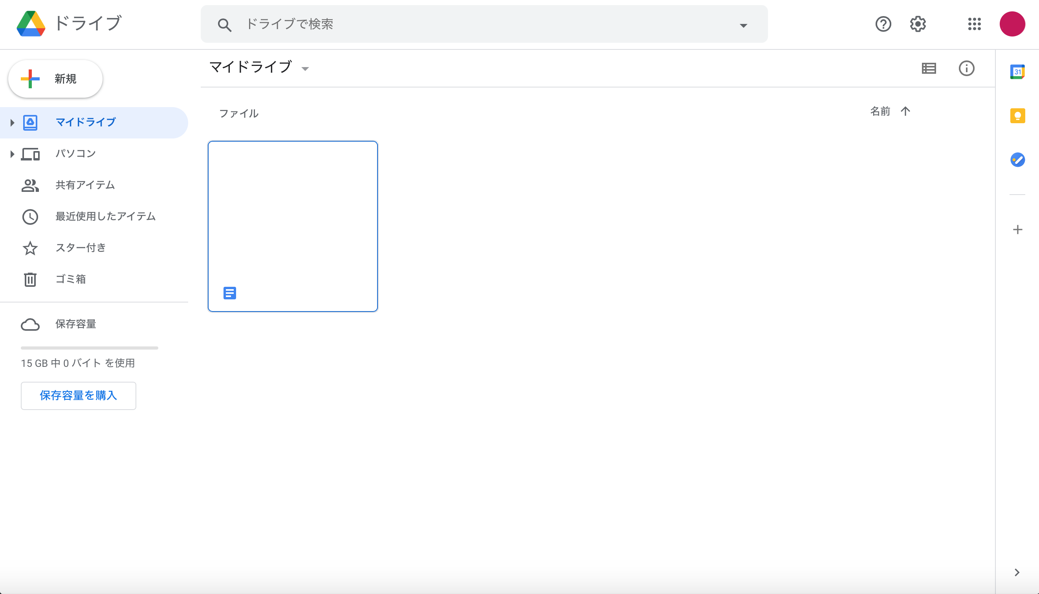Click the 新規 button

pyautogui.click(x=55, y=79)
